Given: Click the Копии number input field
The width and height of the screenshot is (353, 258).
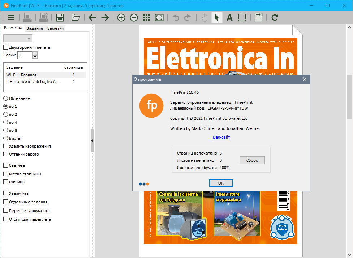Looking at the screenshot, I should click(x=25, y=55).
